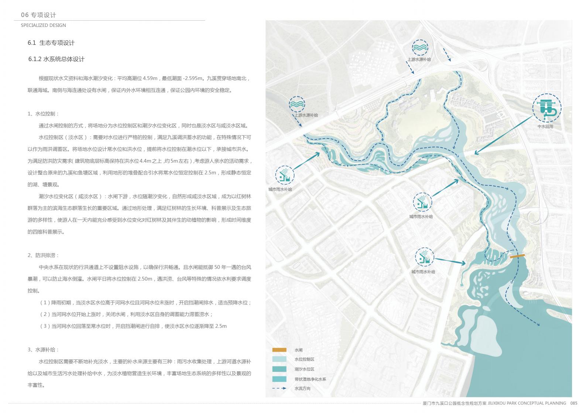Click the section title 2、防洪排涝:

click(43, 255)
